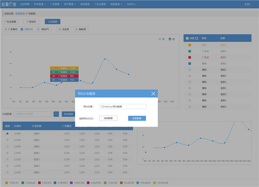This screenshot has width=259, height=187.
Task: Click the 计划ID column header
Action: pyautogui.click(x=17, y=126)
